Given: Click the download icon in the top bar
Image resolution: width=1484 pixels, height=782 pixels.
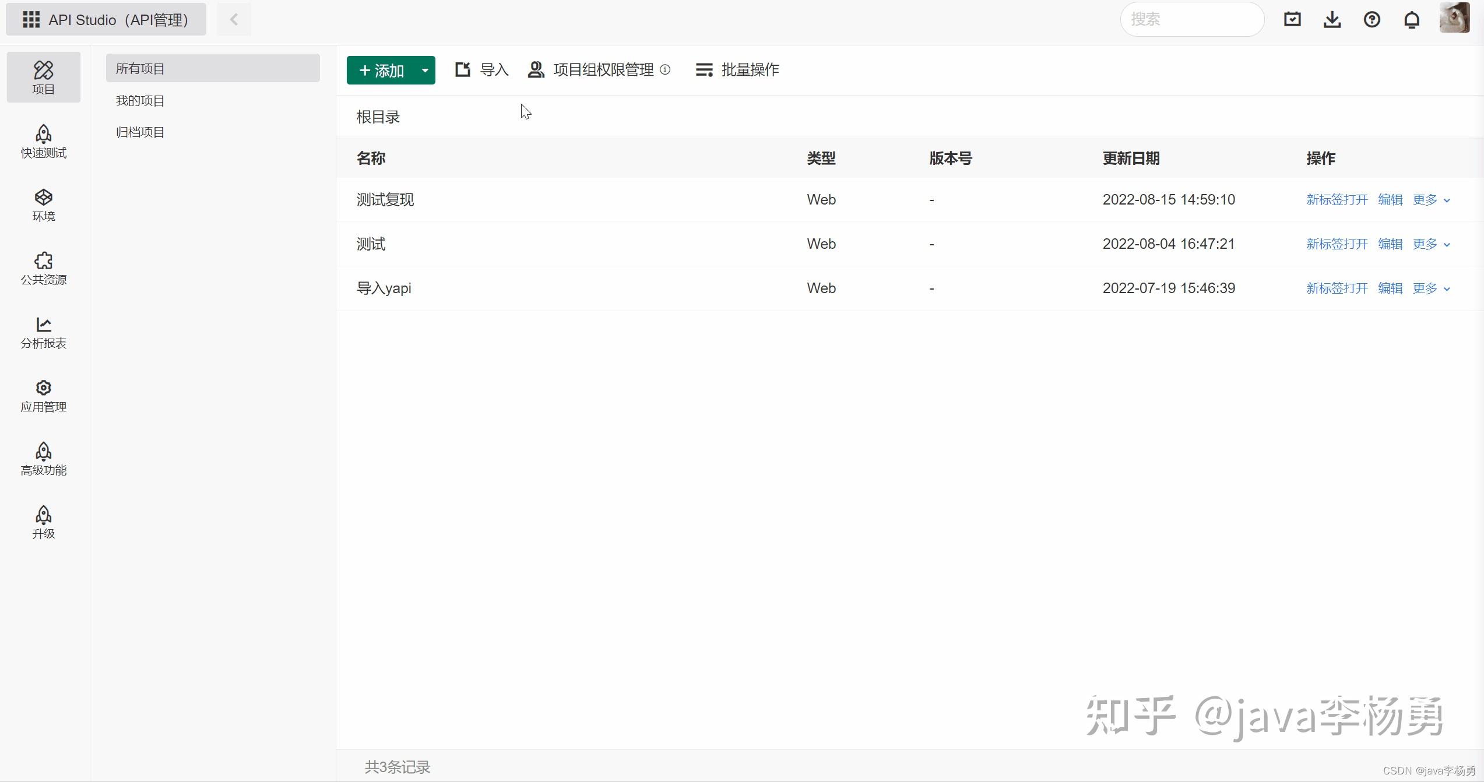Looking at the screenshot, I should (1332, 20).
